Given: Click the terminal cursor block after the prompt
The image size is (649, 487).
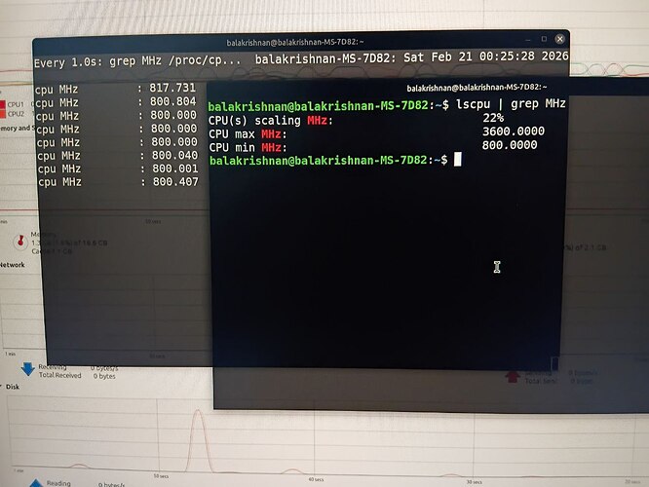Looking at the screenshot, I should point(457,160).
